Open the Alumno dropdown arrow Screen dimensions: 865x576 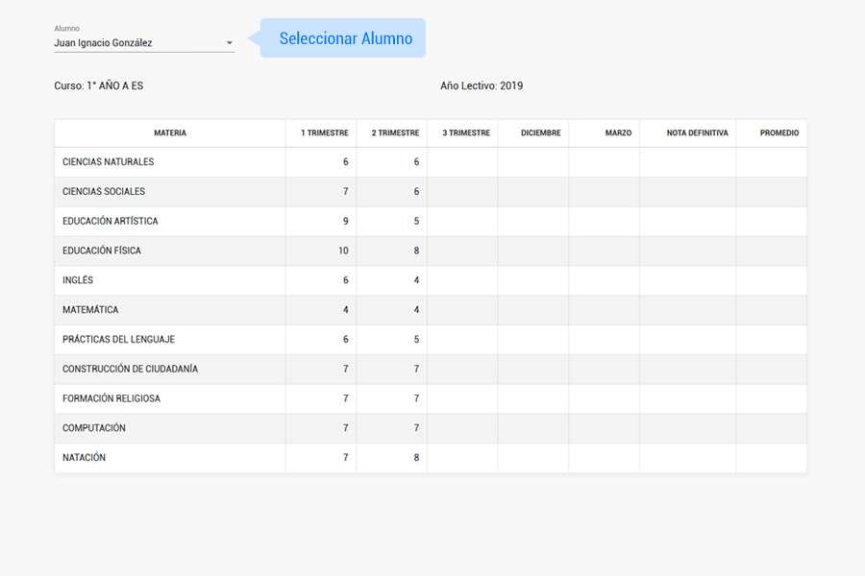point(229,43)
